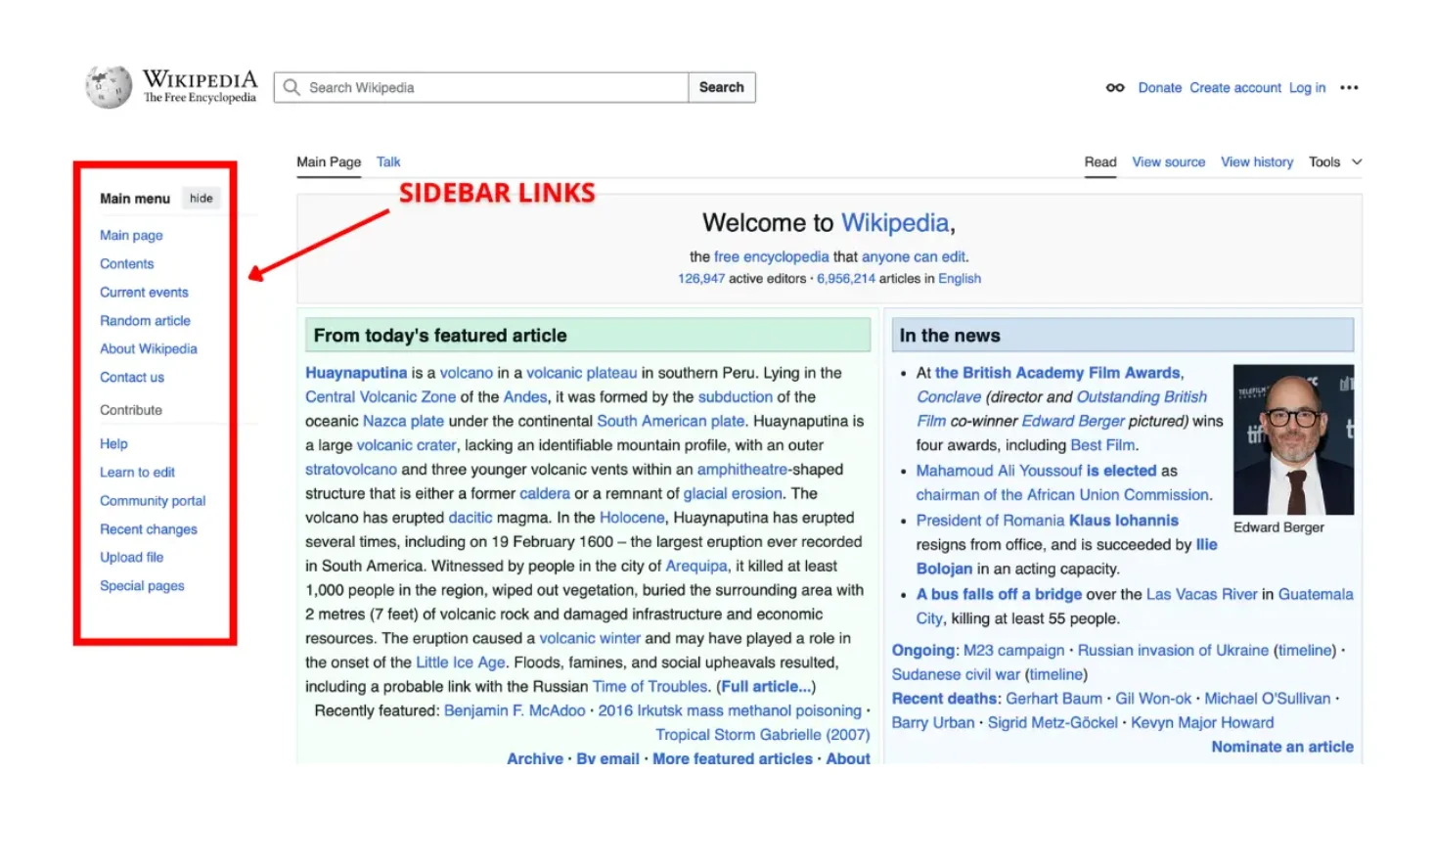Image resolution: width=1434 pixels, height=867 pixels.
Task: Hide the Main menu sidebar
Action: 201,198
